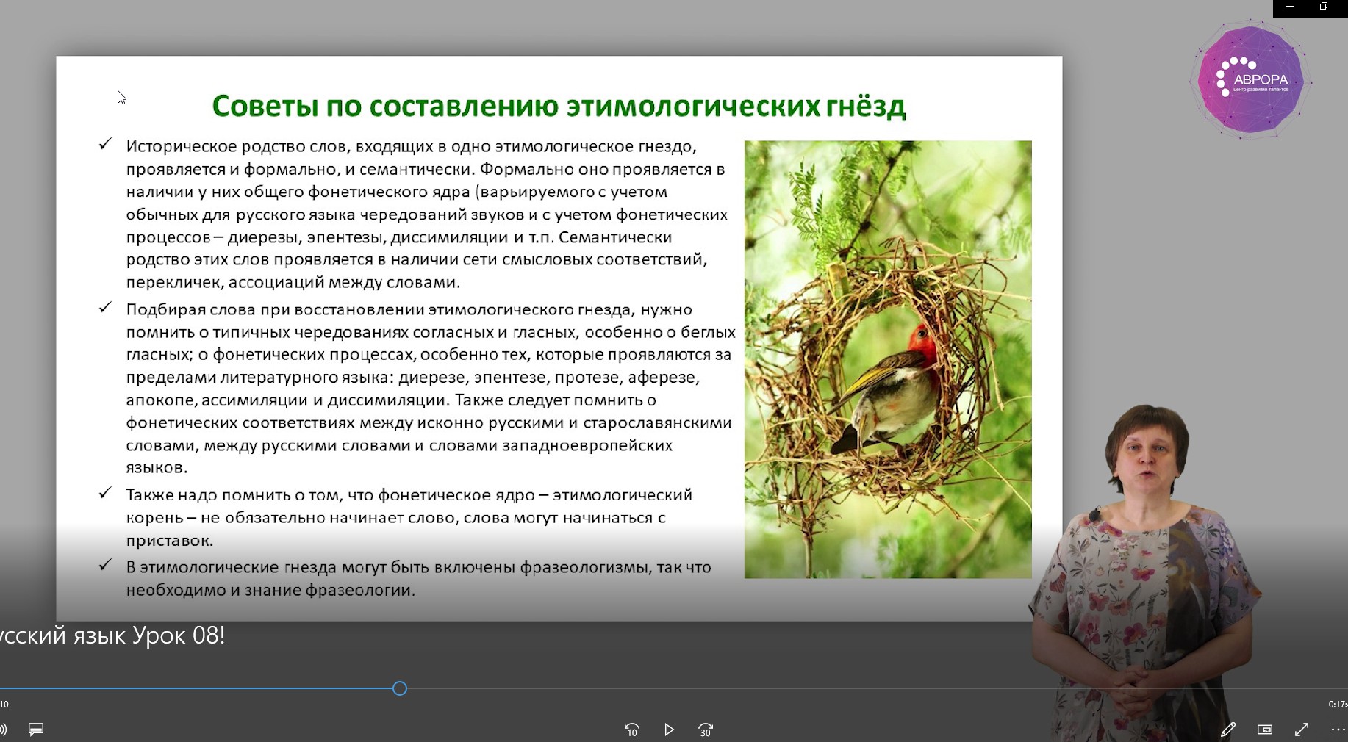Click the volume speaker icon
Viewport: 1348px width, 742px height.
click(4, 729)
